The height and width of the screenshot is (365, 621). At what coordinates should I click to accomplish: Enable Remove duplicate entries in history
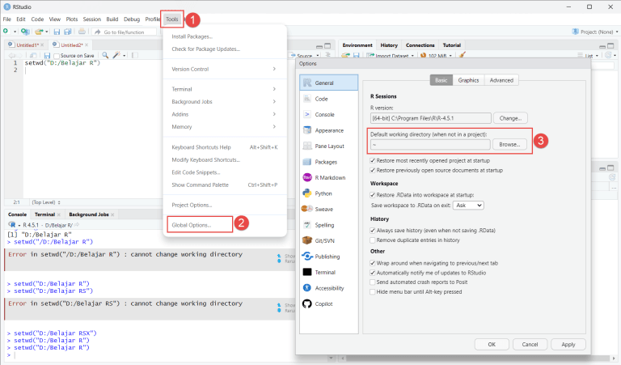[x=372, y=240]
